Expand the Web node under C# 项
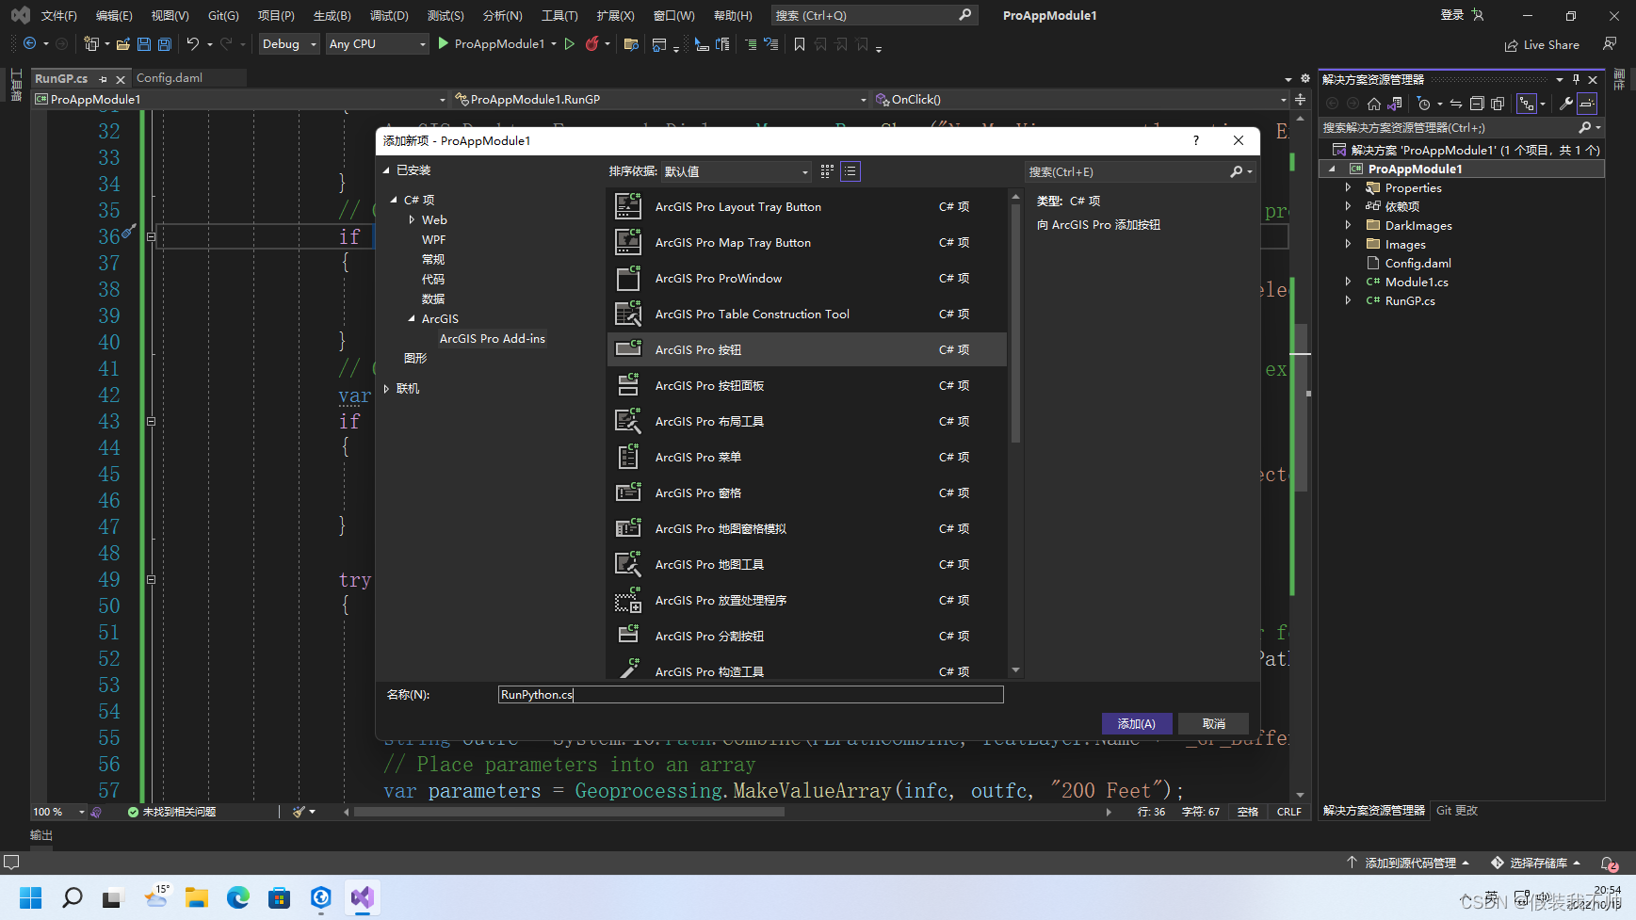Viewport: 1636px width, 920px height. 412,219
